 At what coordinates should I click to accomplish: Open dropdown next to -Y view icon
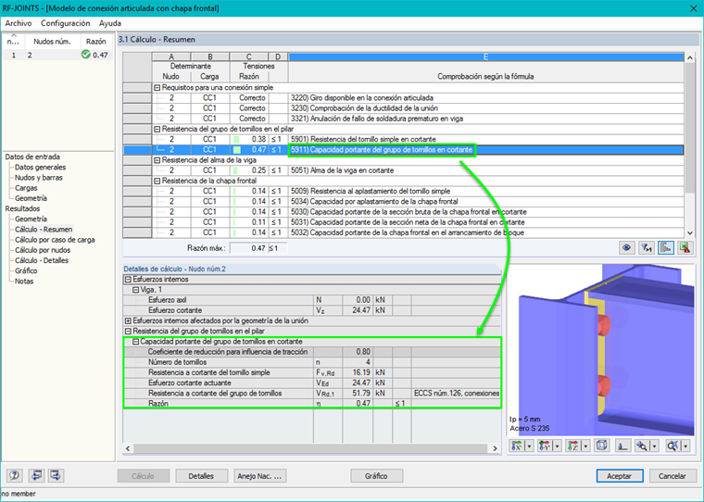point(558,446)
